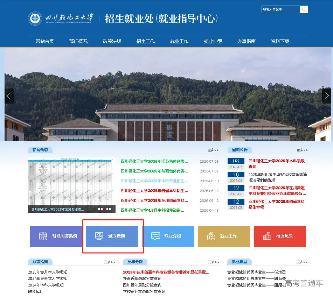Open the 录取查询 admission query tile

pyautogui.click(x=112, y=236)
